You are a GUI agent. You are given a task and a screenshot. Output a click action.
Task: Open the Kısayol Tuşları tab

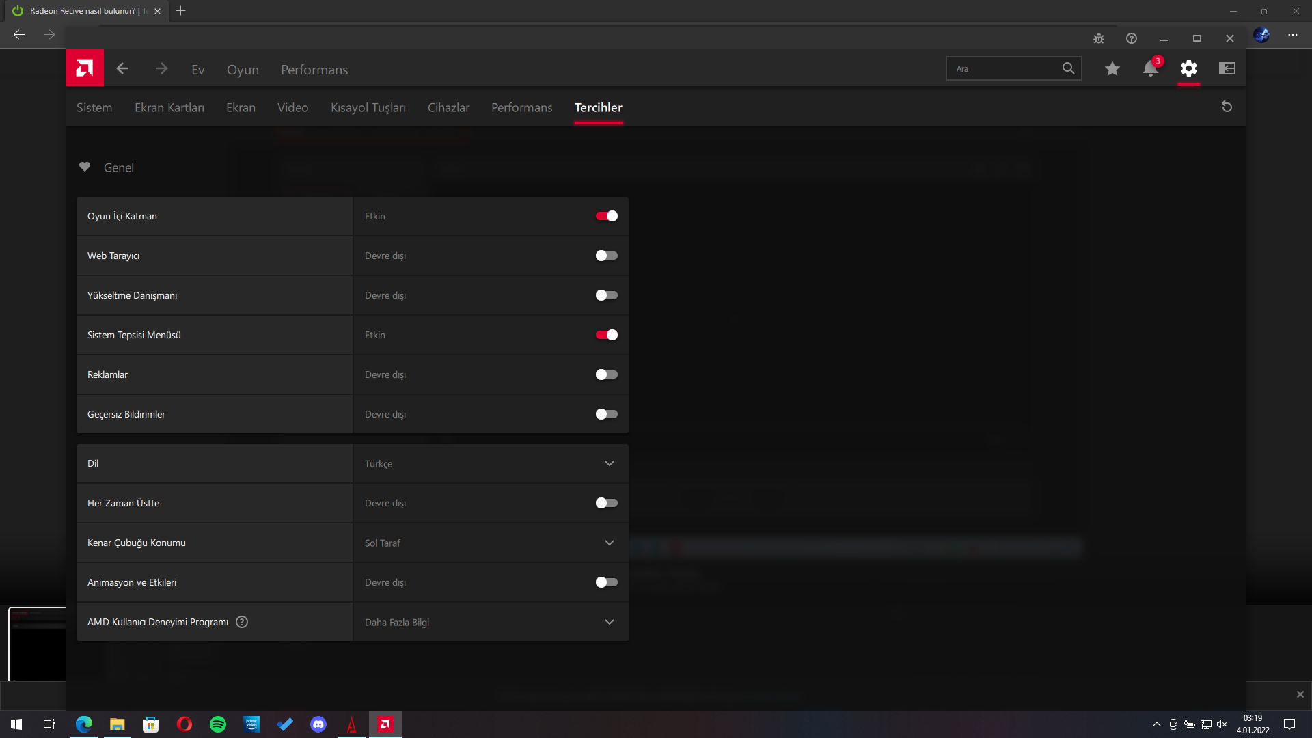coord(368,107)
